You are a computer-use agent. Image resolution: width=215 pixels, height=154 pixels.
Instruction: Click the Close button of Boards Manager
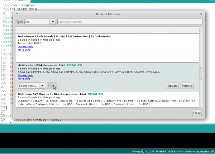tap(197, 113)
